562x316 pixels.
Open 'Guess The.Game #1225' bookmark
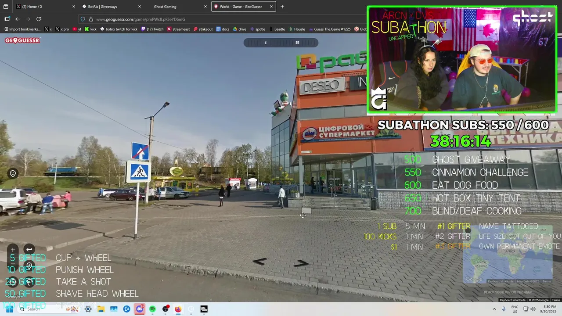point(330,29)
